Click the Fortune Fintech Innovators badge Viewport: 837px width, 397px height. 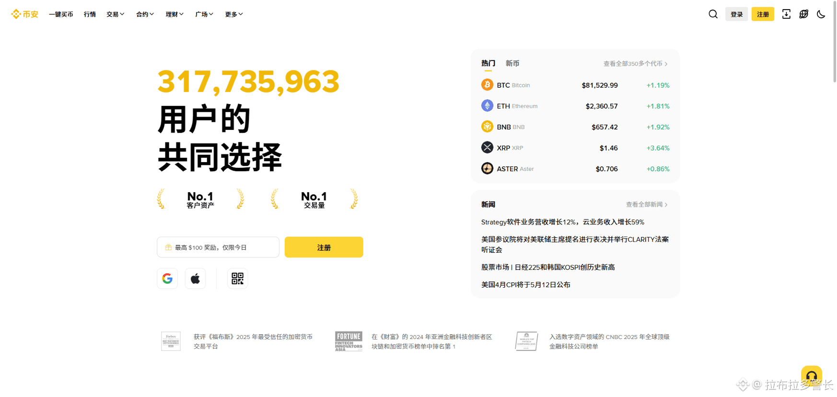349,341
